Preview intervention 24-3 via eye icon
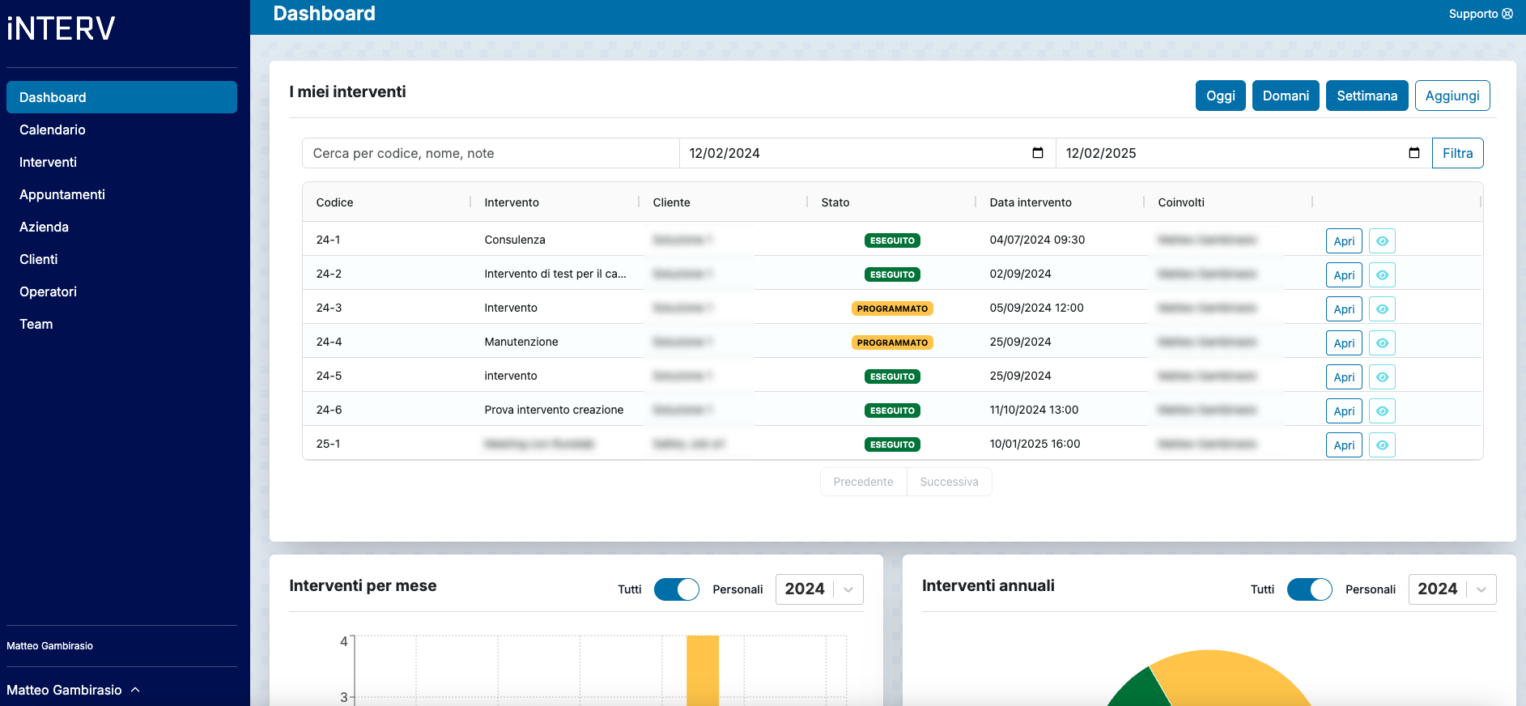1526x706 pixels. click(x=1382, y=309)
